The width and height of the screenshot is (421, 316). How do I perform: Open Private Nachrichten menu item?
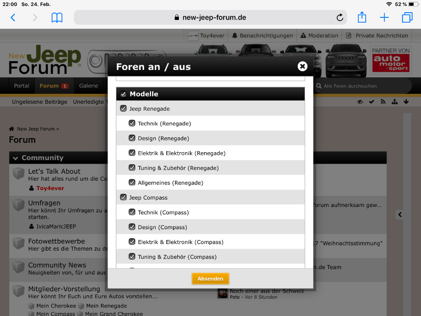click(x=377, y=36)
